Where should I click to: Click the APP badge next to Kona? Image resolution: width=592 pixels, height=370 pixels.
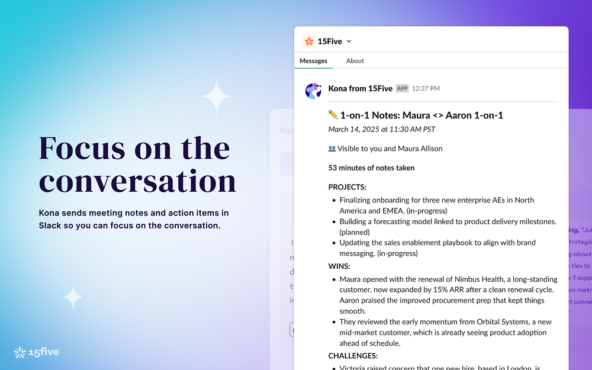[402, 88]
